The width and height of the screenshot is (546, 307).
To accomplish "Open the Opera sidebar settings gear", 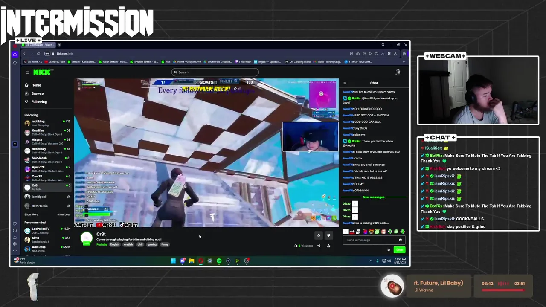I will pyautogui.click(x=15, y=243).
